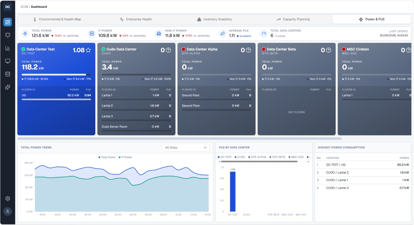Open the bar chart sidebar icon
This screenshot has height=225, width=414.
(8, 48)
